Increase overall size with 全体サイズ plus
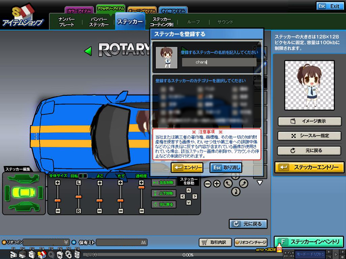This screenshot has width=346, height=259. point(58,183)
